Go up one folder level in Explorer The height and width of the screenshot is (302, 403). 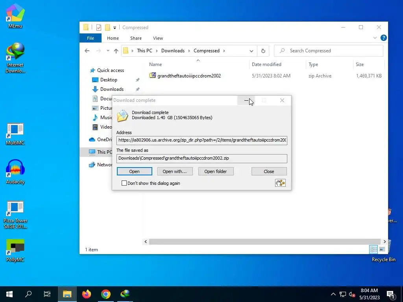click(x=116, y=51)
